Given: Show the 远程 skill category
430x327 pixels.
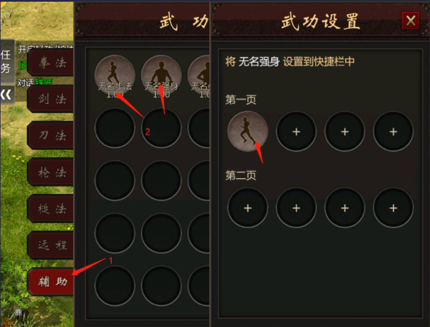Looking at the screenshot, I should (x=51, y=245).
